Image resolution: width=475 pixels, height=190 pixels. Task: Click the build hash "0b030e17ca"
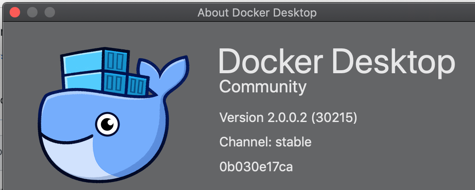[x=256, y=167]
